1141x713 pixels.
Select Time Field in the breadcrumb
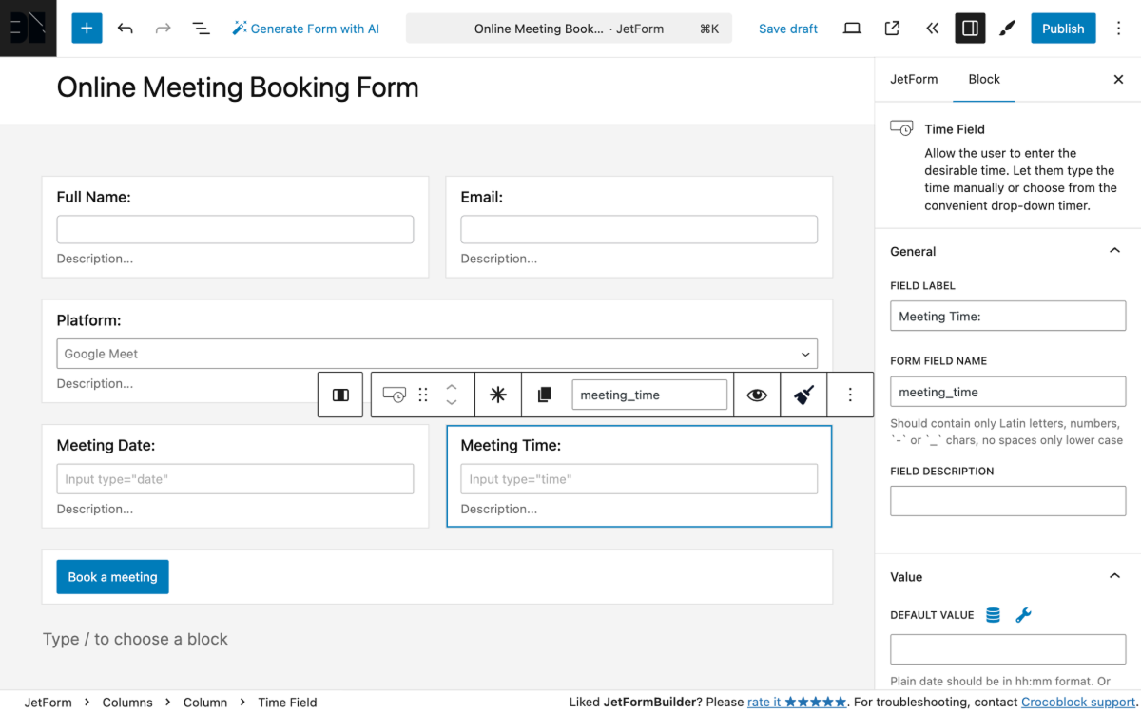point(288,702)
